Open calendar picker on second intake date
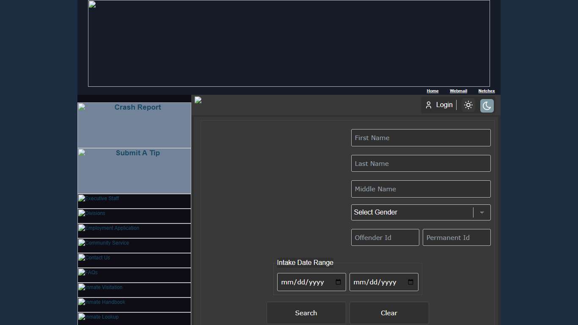The width and height of the screenshot is (578, 325). pyautogui.click(x=410, y=282)
